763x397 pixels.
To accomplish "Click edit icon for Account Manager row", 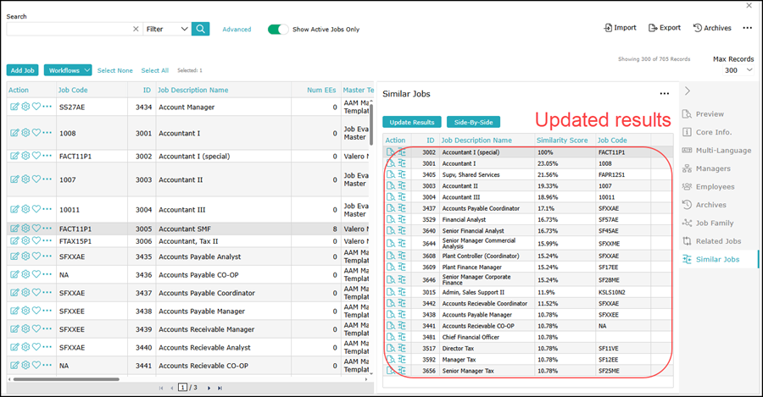I will 14,108.
